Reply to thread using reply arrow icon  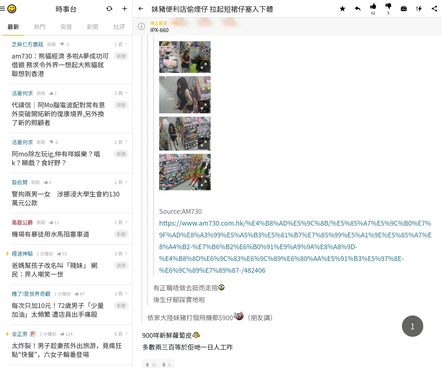point(358,9)
